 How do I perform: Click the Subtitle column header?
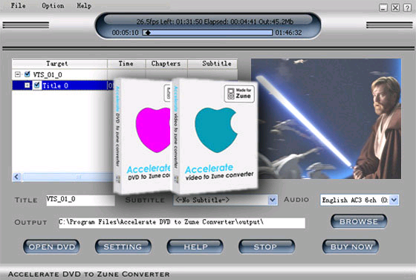(x=212, y=64)
